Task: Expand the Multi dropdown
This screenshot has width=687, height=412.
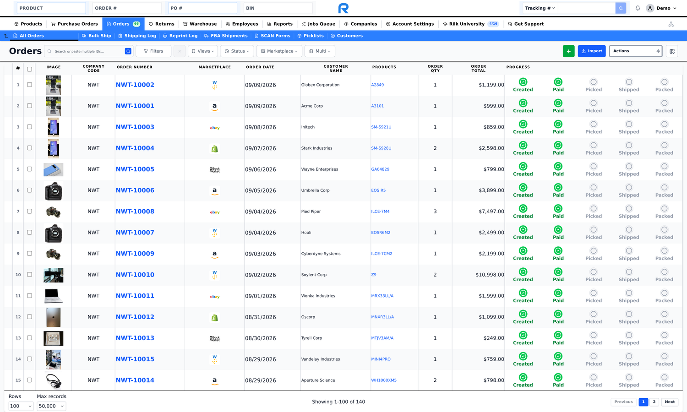Action: click(x=320, y=51)
